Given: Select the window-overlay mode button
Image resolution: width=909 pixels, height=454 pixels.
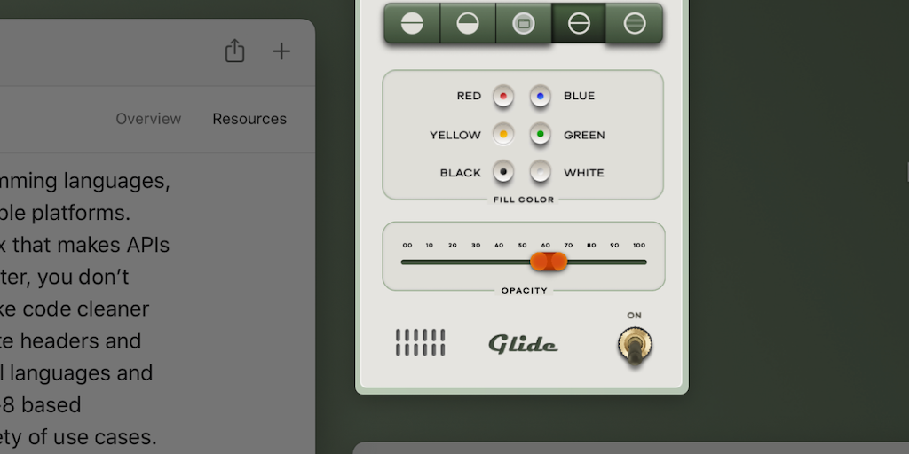Looking at the screenshot, I should click(524, 23).
